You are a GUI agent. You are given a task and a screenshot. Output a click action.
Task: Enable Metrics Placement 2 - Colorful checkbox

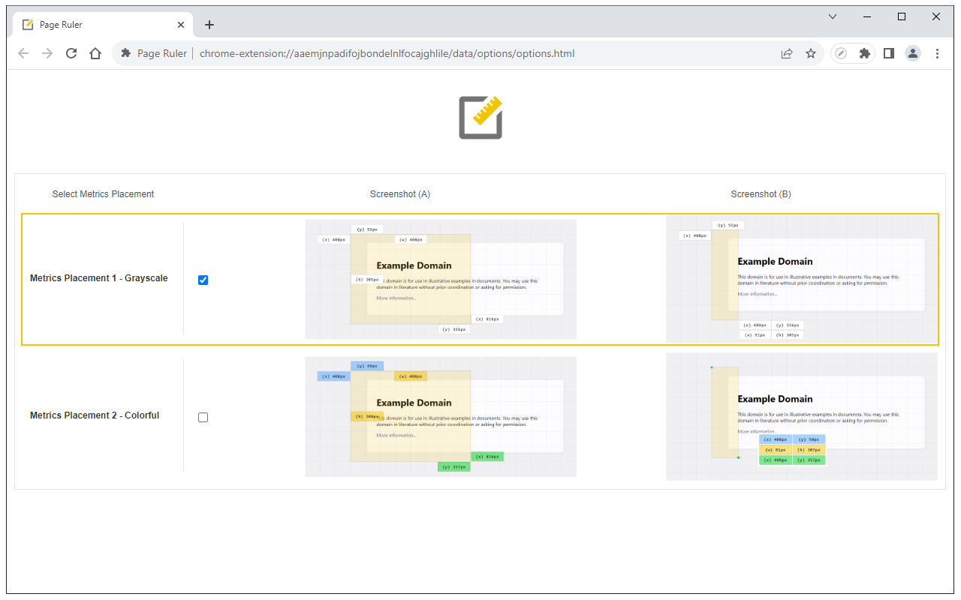point(203,417)
